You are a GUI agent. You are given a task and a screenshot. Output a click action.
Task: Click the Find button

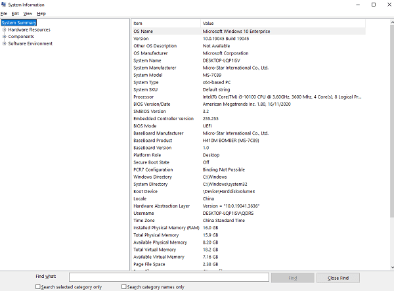[x=293, y=278]
